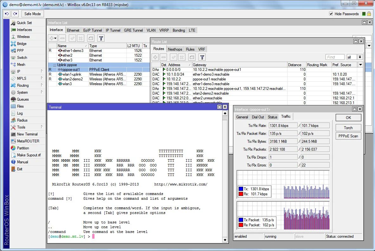
Task: Switch to Nexthops tab in Route List
Action: click(x=175, y=49)
